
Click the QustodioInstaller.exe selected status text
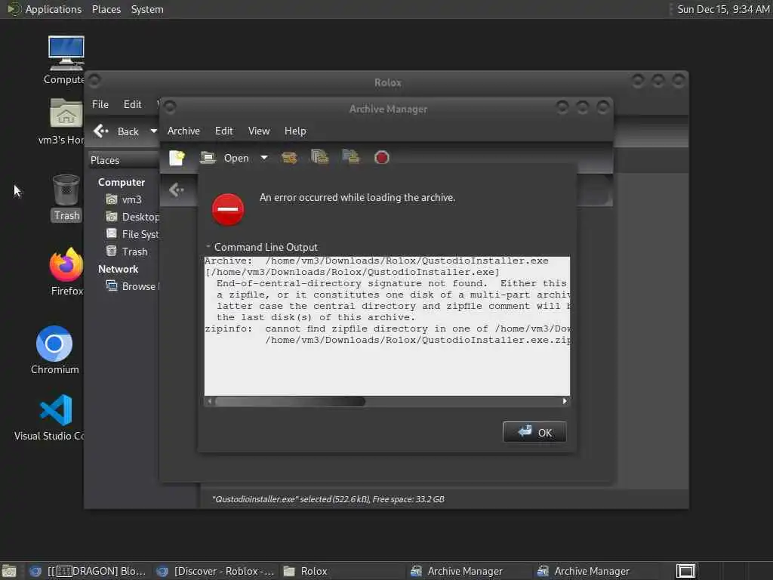[328, 499]
